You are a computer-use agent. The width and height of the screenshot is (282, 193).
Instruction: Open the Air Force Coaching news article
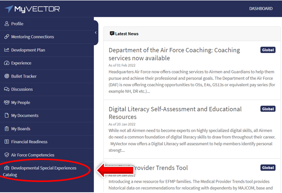[x=174, y=54]
